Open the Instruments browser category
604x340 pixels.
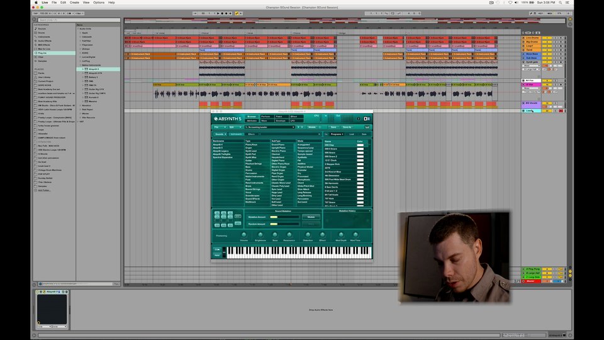pyautogui.click(x=43, y=37)
